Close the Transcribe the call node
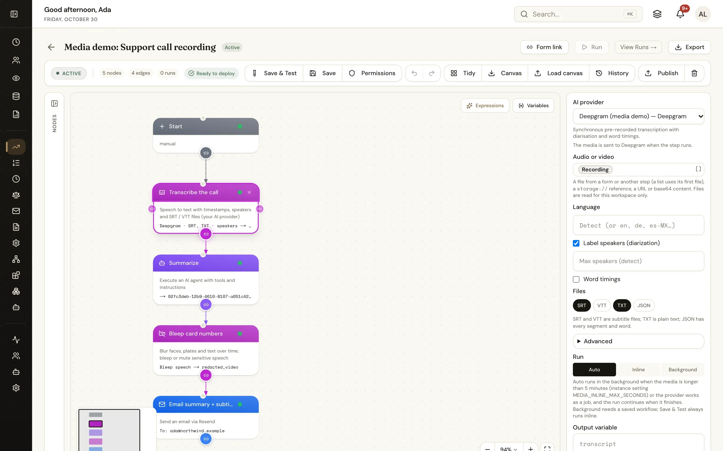The height and width of the screenshot is (451, 723). pyautogui.click(x=249, y=192)
